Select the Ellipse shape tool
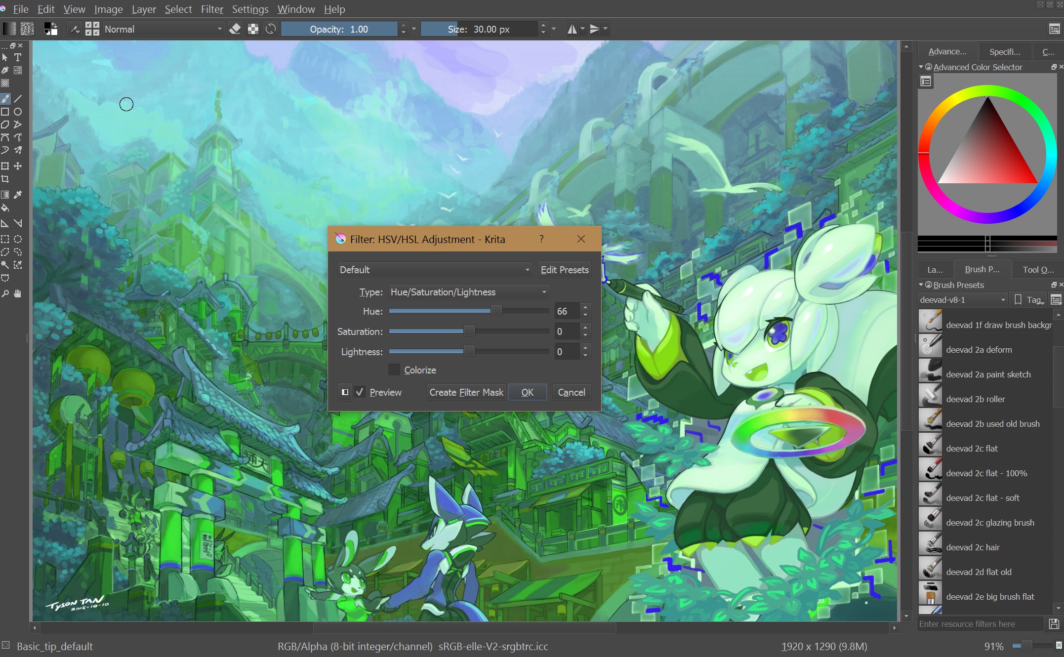 pyautogui.click(x=18, y=112)
